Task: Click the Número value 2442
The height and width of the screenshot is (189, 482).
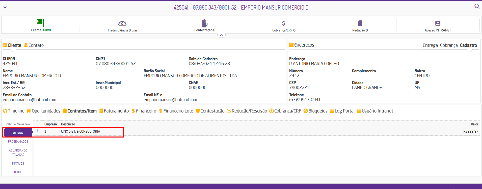Action: pyautogui.click(x=294, y=76)
